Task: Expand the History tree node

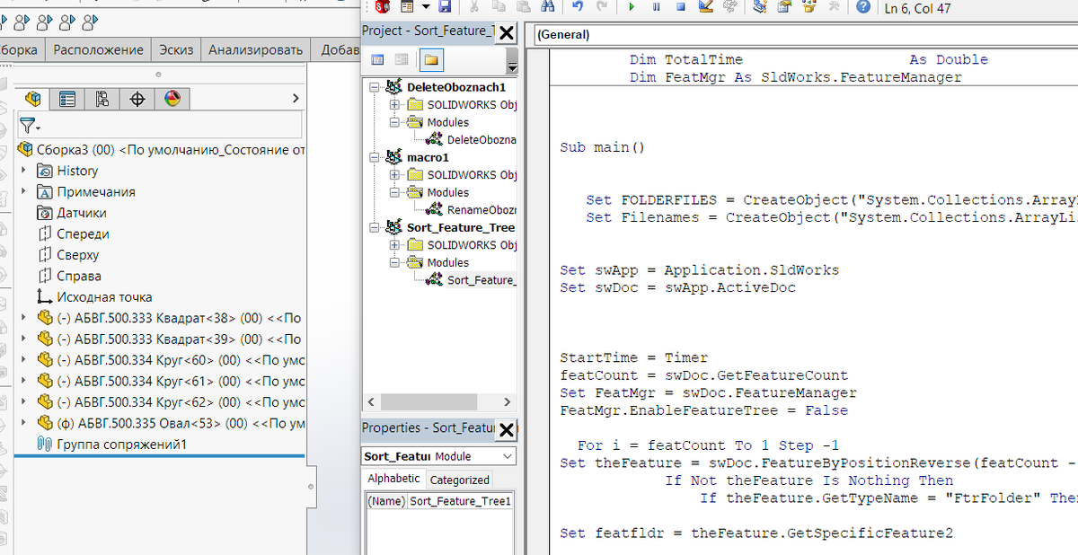Action: tap(23, 171)
